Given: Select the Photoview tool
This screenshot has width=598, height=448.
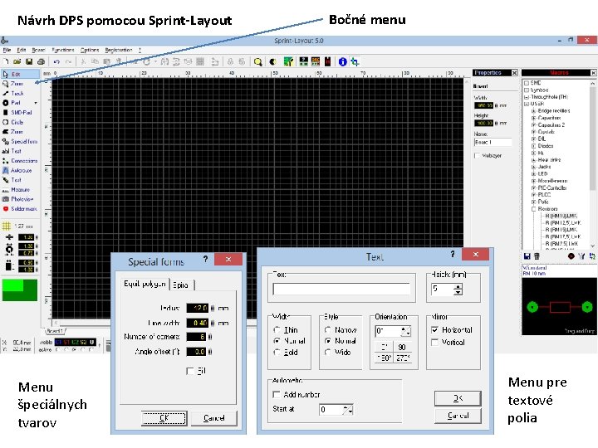Looking at the screenshot, I should pyautogui.click(x=20, y=199).
